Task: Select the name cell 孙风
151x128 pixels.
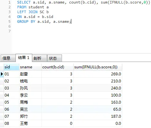Action: click(30, 88)
